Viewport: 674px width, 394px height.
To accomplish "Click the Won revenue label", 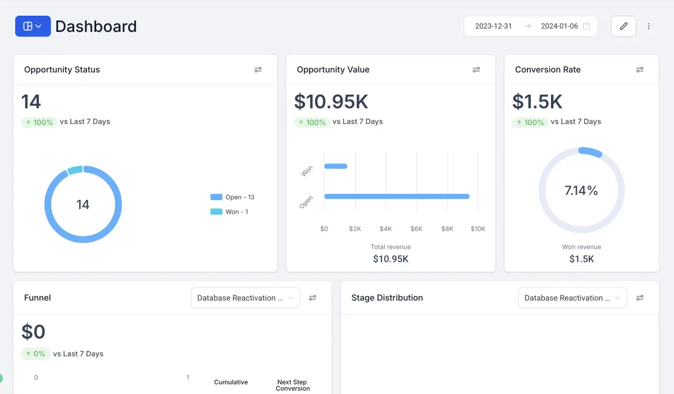I will pos(581,247).
